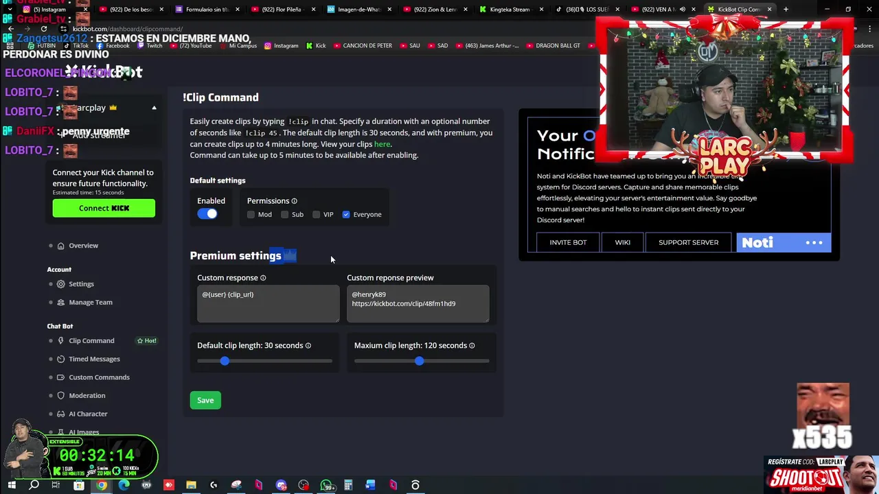Check the VIP permission checkbox

316,215
